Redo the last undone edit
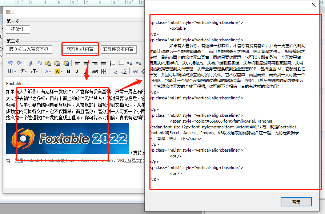 pyautogui.click(x=19, y=63)
